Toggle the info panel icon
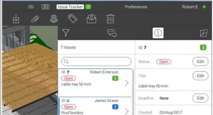The height and width of the screenshot is (115, 213). click(x=158, y=33)
